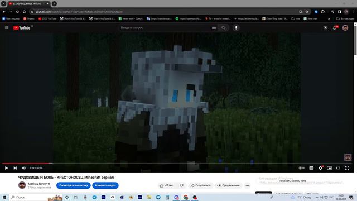
Task: Play the video
Action: [x=6, y=168]
